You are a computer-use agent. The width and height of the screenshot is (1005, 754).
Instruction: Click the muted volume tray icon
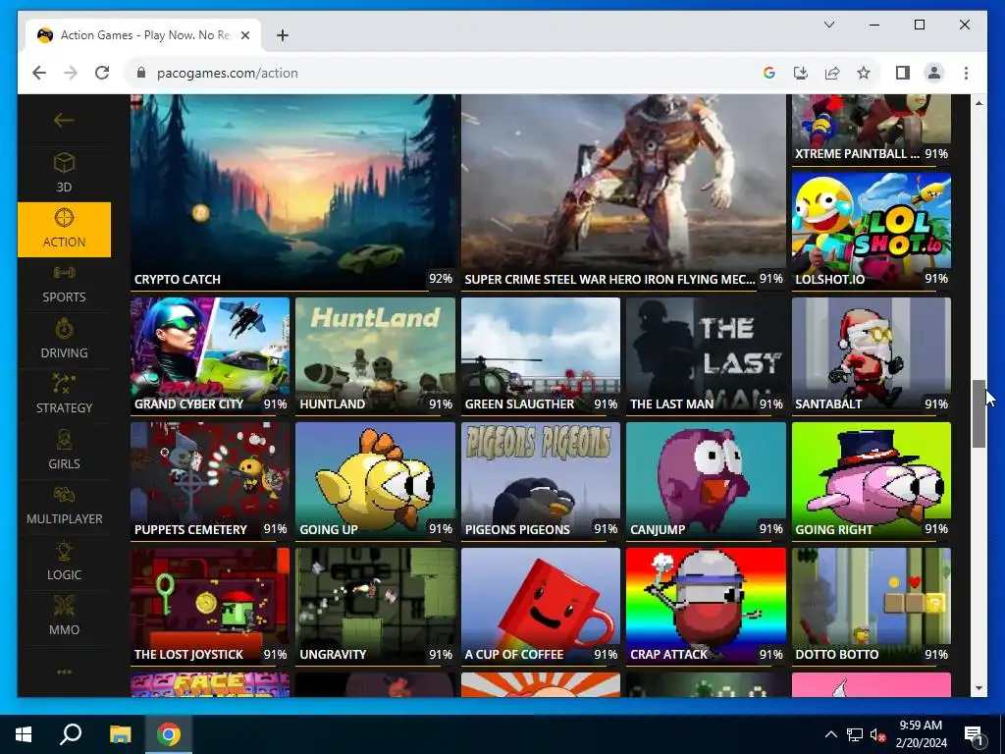coord(878,734)
